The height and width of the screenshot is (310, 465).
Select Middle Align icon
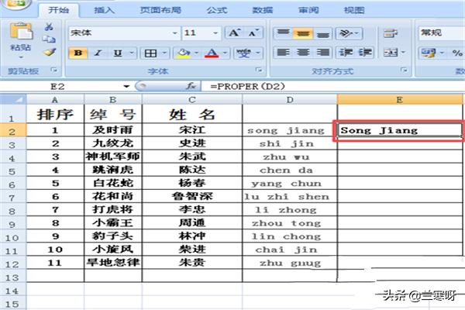pos(303,33)
